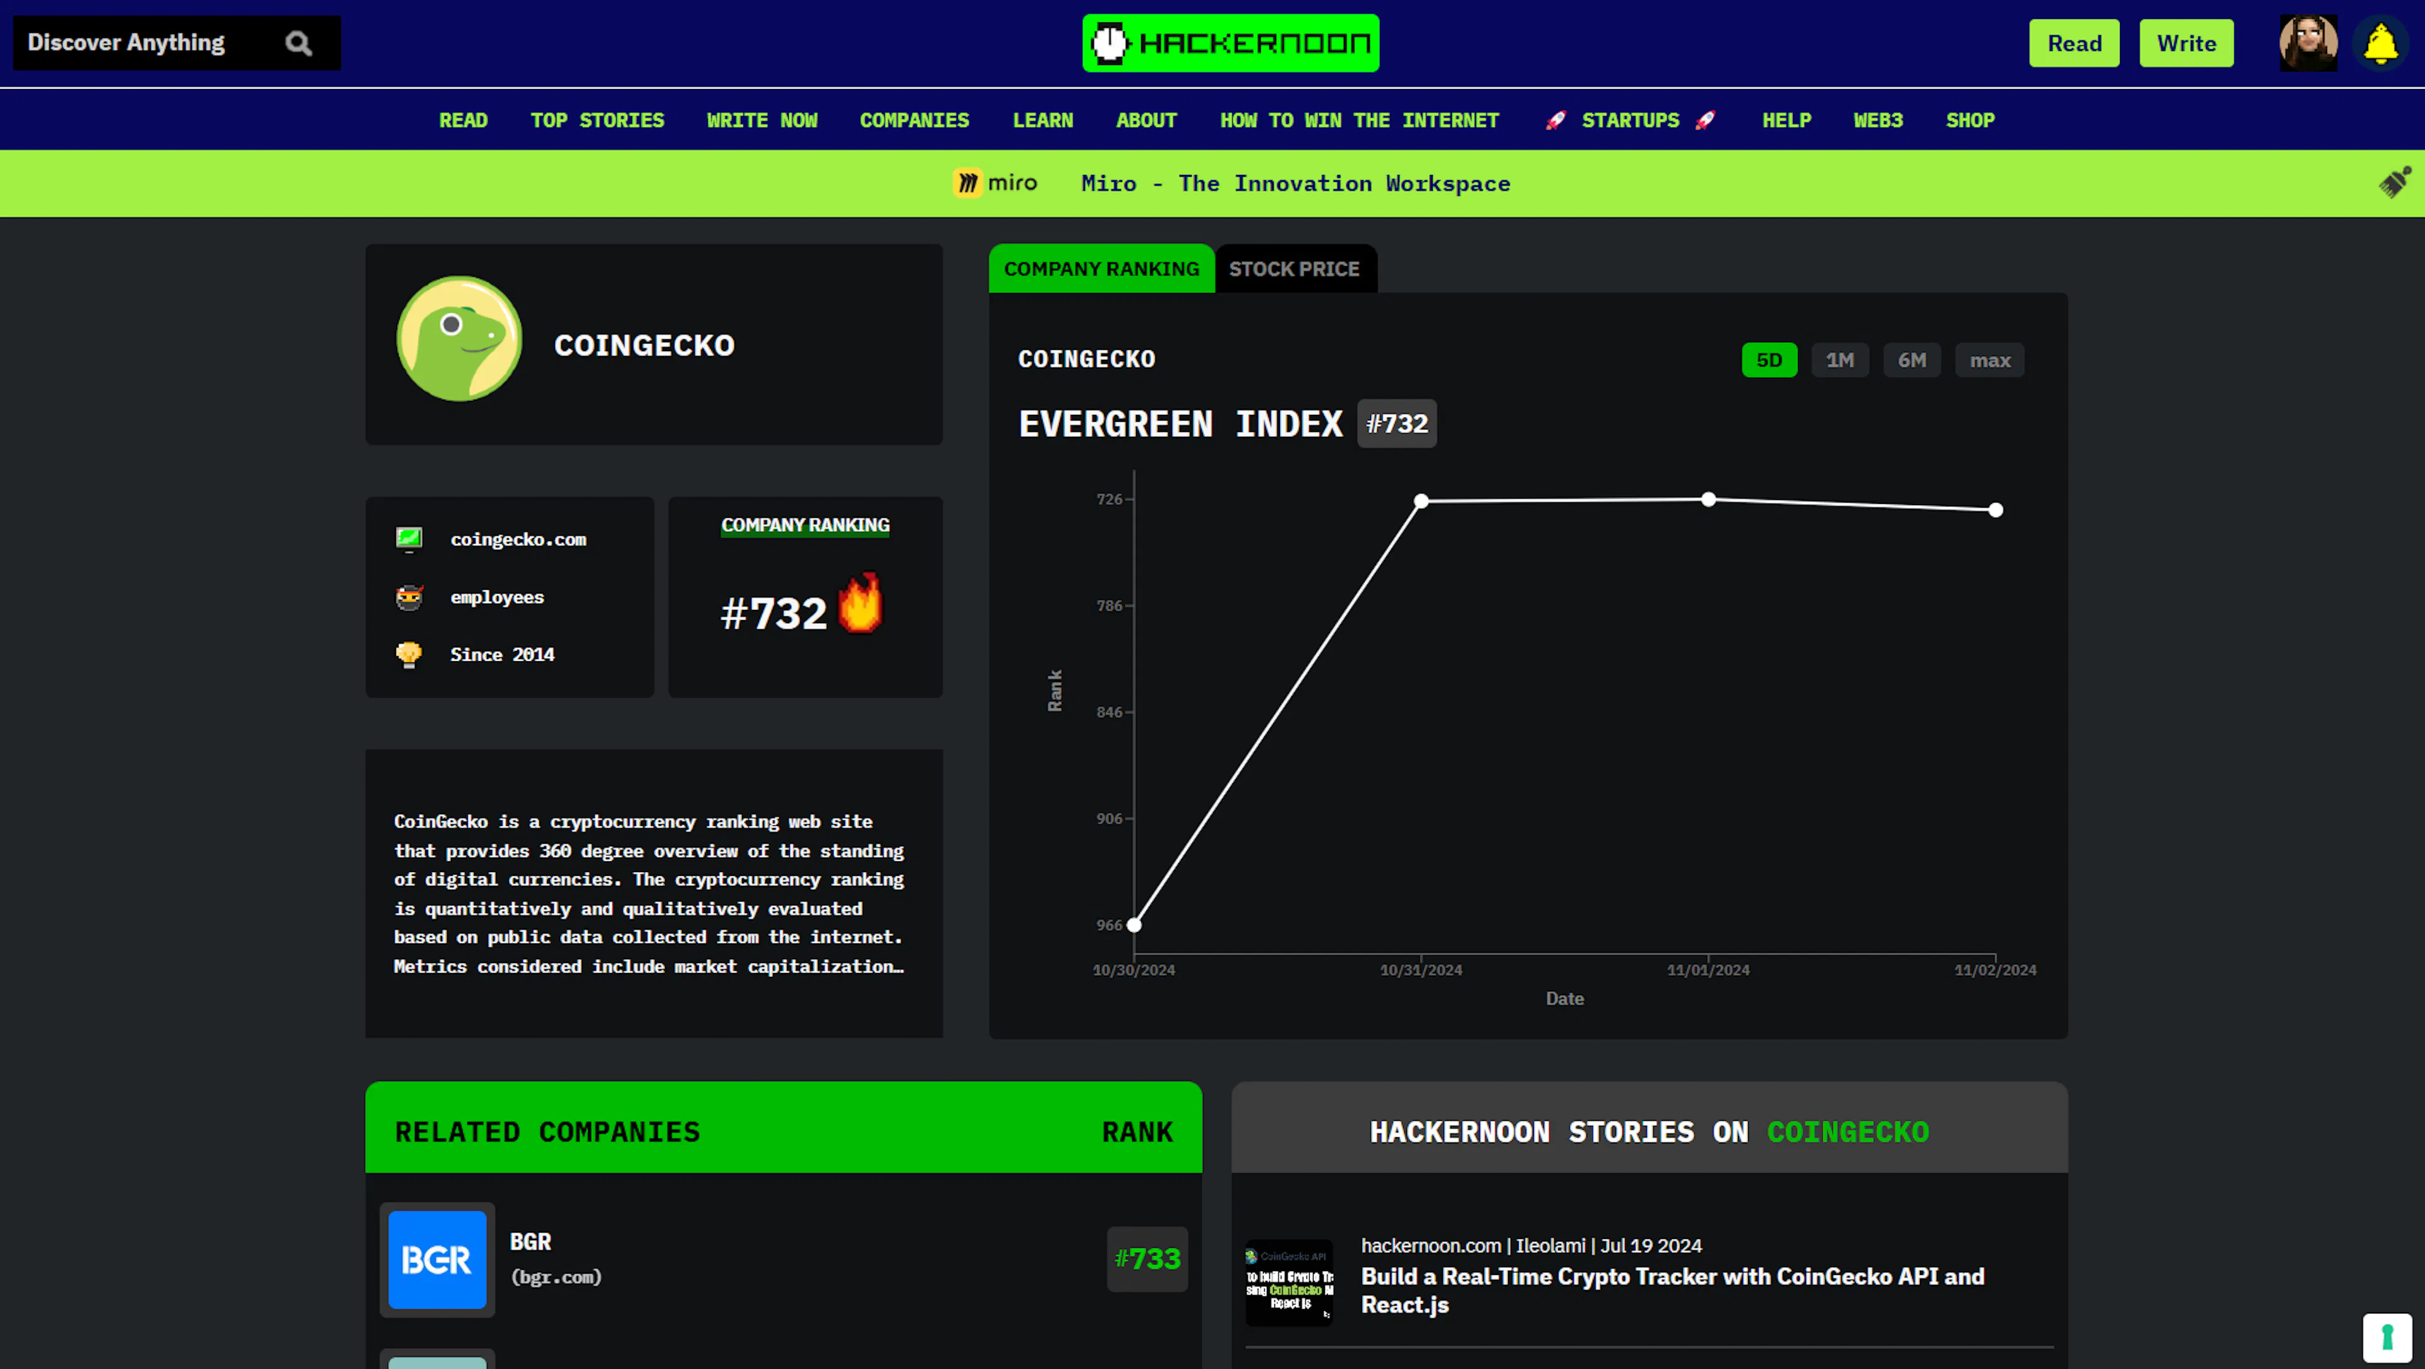Click the broom icon on the ad banner
Screen dimensions: 2425x1369
[2395, 182]
